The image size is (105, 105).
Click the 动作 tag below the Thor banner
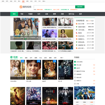[78, 102]
